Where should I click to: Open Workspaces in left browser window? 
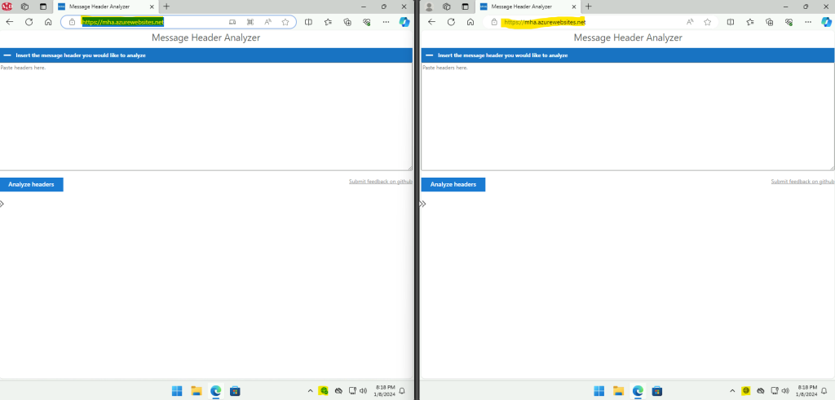[24, 7]
